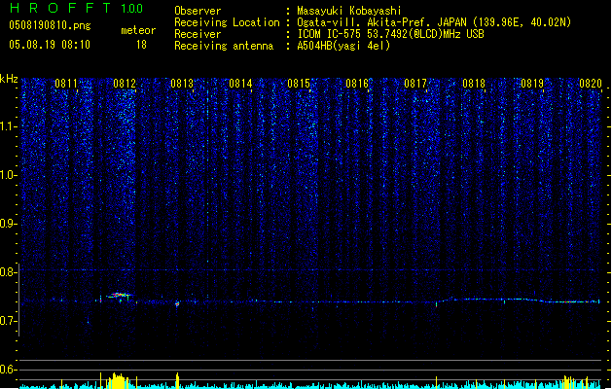Click the 0.8 kHz axis label
This screenshot has height=389, width=612.
point(9,272)
